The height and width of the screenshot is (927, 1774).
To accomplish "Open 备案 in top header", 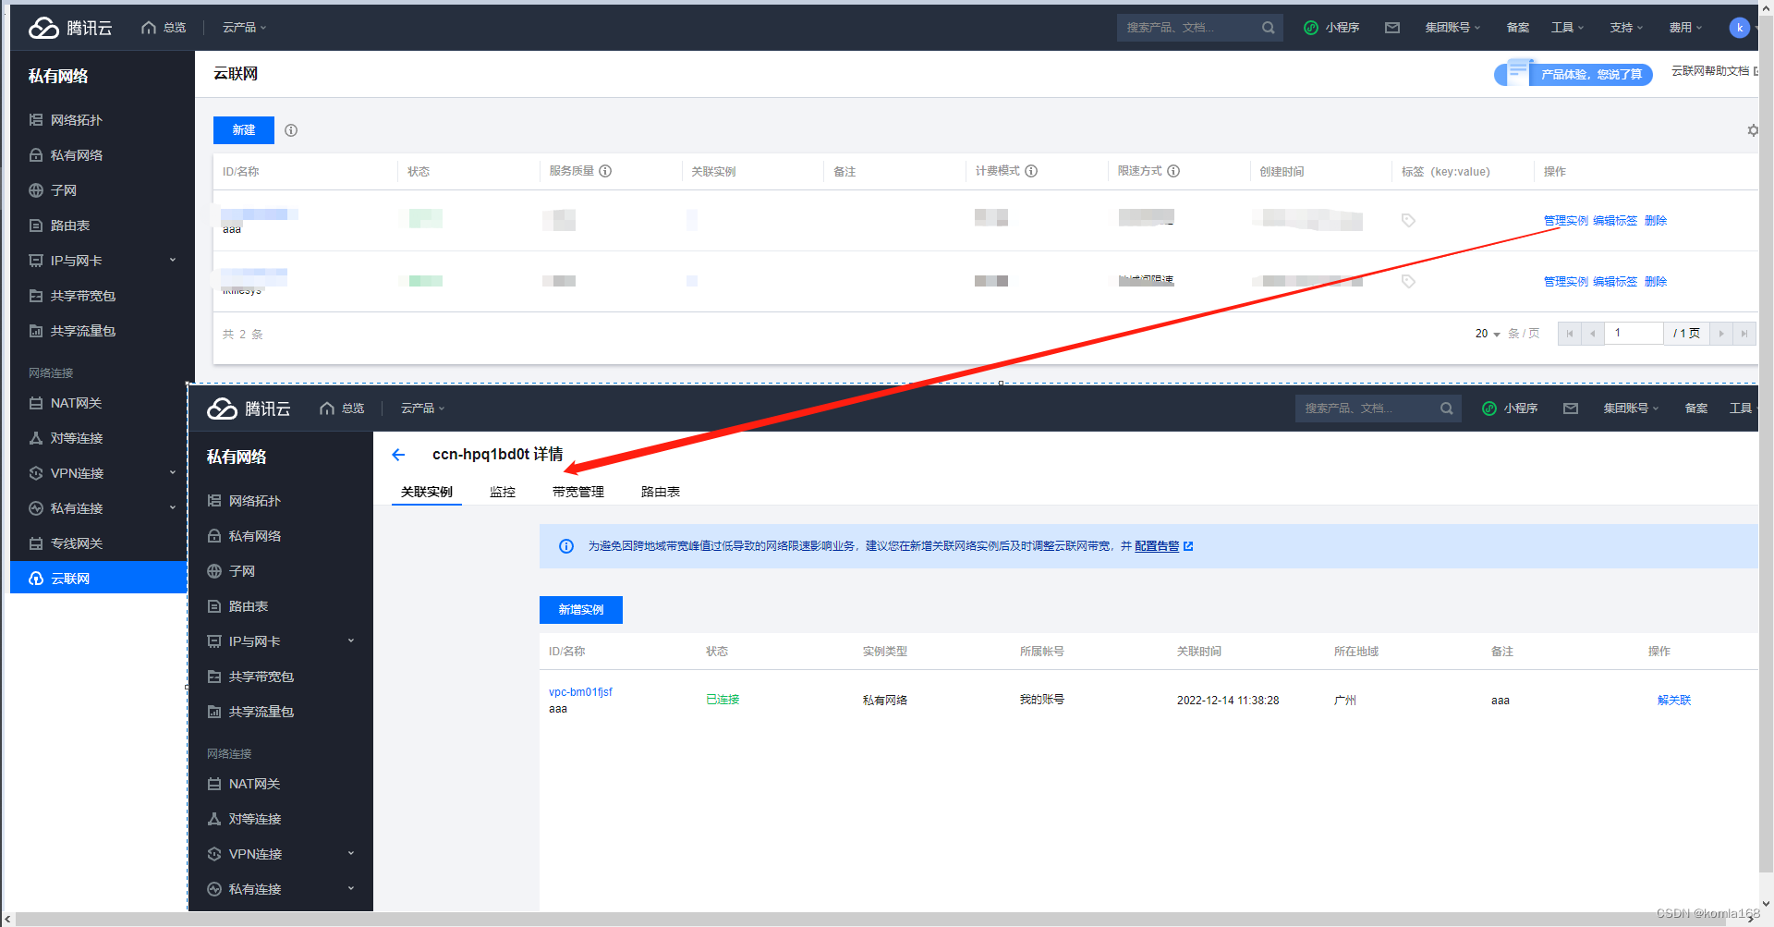I will [x=1518, y=28].
